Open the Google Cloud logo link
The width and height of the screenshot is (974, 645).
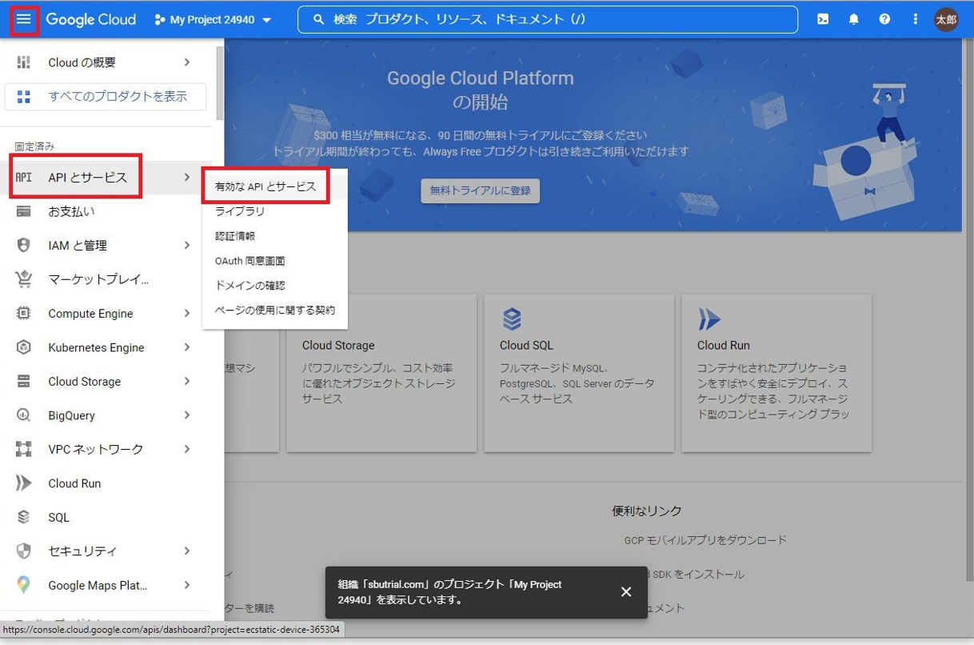click(90, 19)
